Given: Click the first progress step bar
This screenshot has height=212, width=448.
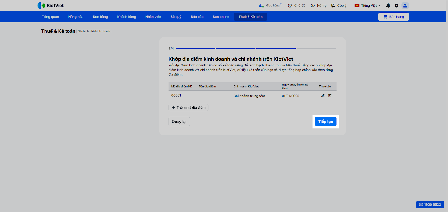Looking at the screenshot, I should point(195,49).
